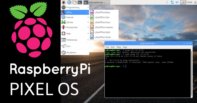Screen dimensions: 197x103
Task: Launch the Terminal icon in the panel launcher
Action: point(80,2)
